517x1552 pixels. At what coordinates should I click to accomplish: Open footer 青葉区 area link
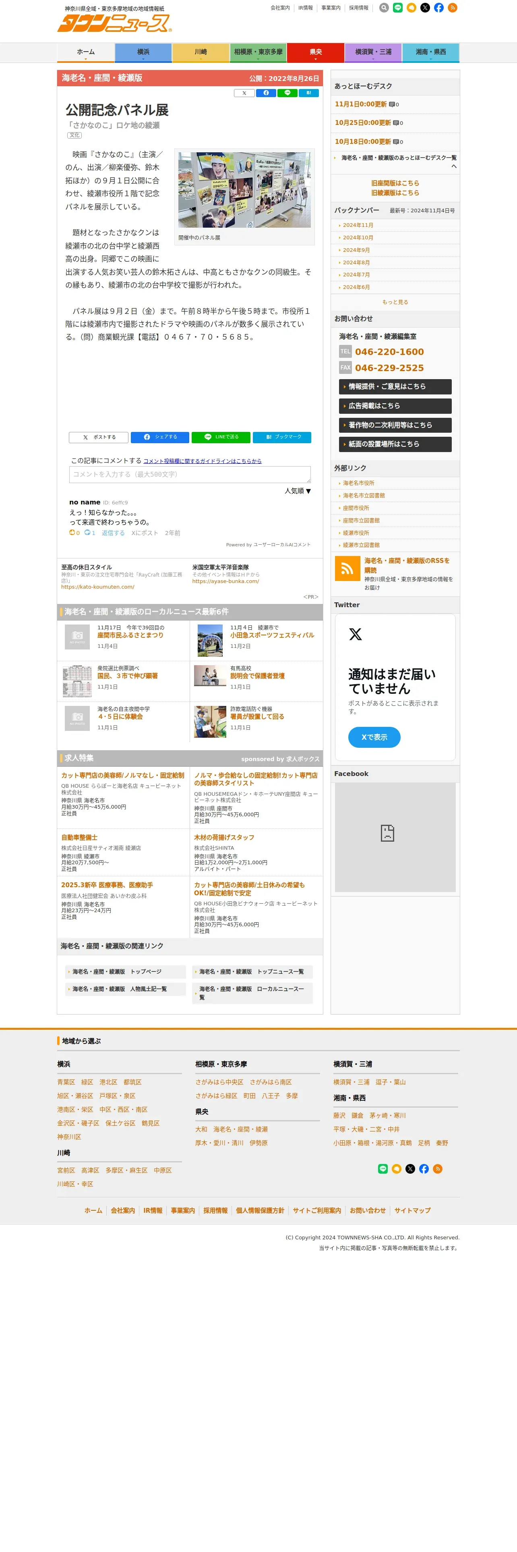coord(66,1083)
